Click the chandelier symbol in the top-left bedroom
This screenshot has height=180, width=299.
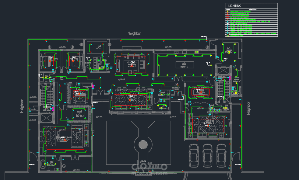click(50, 61)
